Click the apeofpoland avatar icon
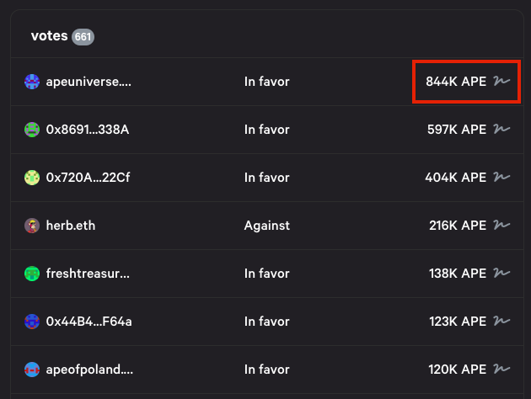This screenshot has width=531, height=399. click(x=32, y=370)
